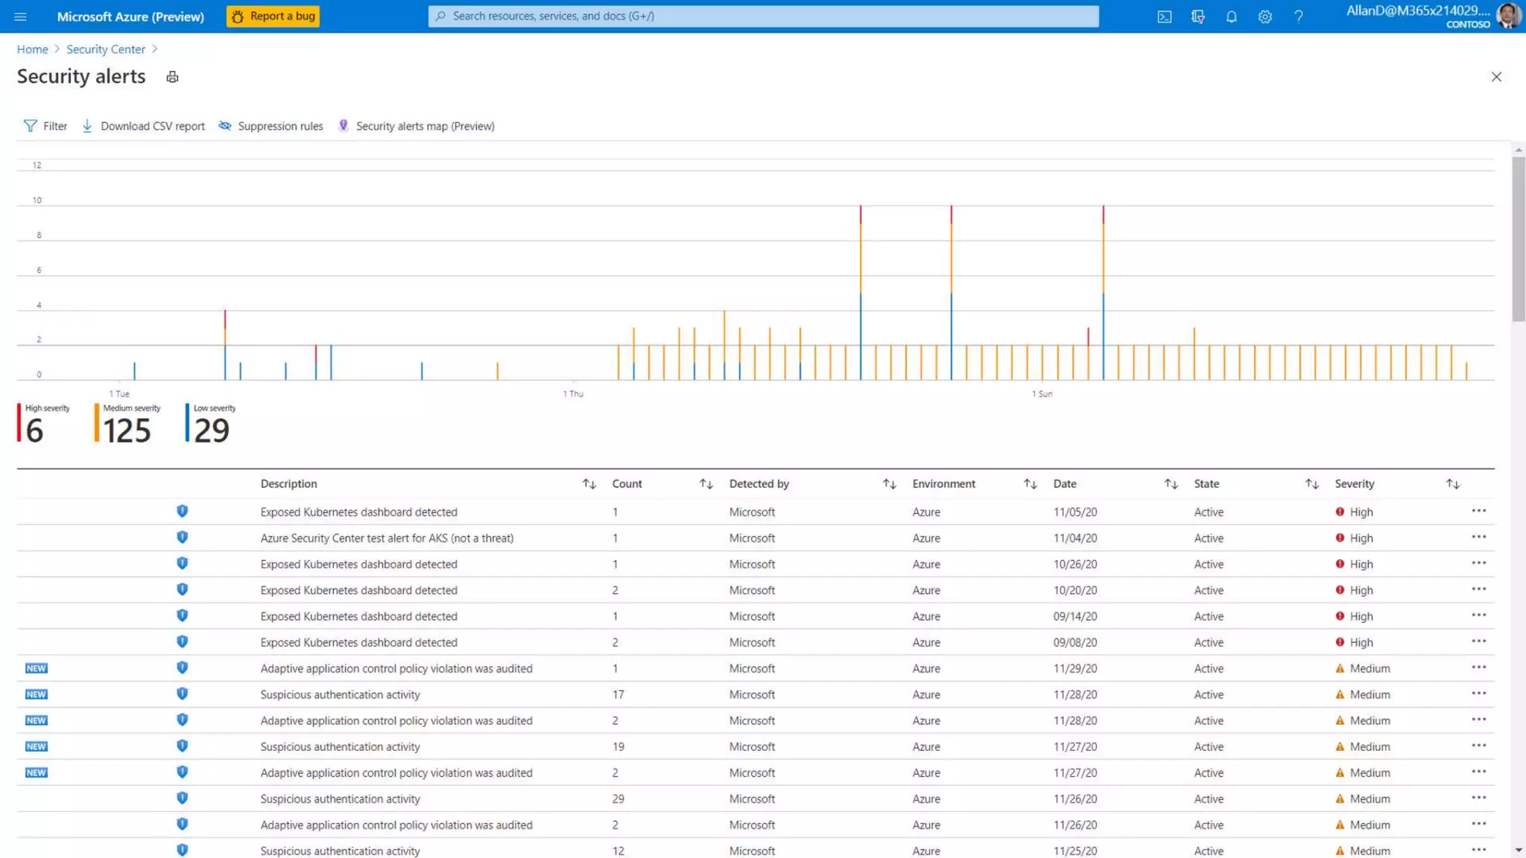
Task: Open portal settings gear
Action: coord(1264,16)
